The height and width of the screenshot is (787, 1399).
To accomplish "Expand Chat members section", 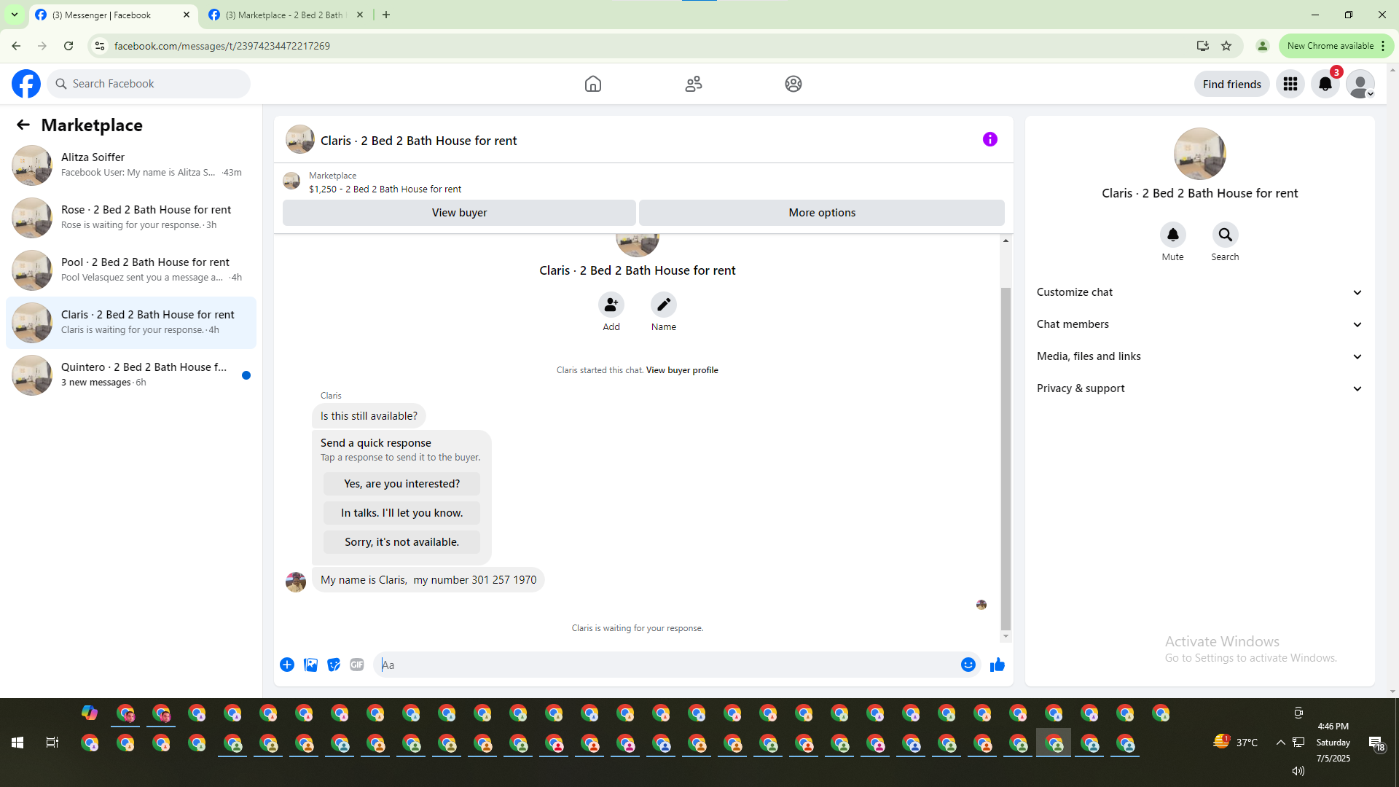I will click(x=1199, y=324).
